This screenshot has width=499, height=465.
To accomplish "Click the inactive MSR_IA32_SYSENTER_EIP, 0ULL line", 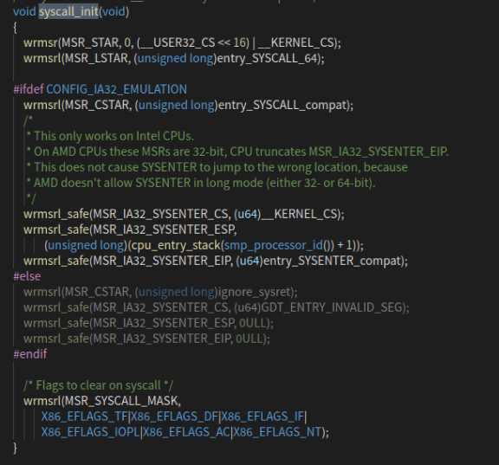I will coord(146,339).
